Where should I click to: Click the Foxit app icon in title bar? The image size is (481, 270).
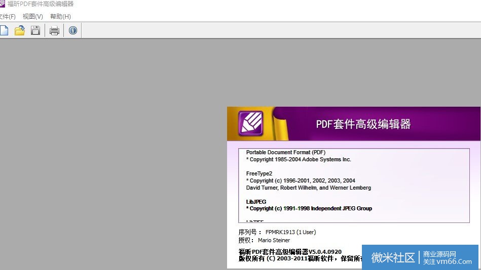pos(2,4)
